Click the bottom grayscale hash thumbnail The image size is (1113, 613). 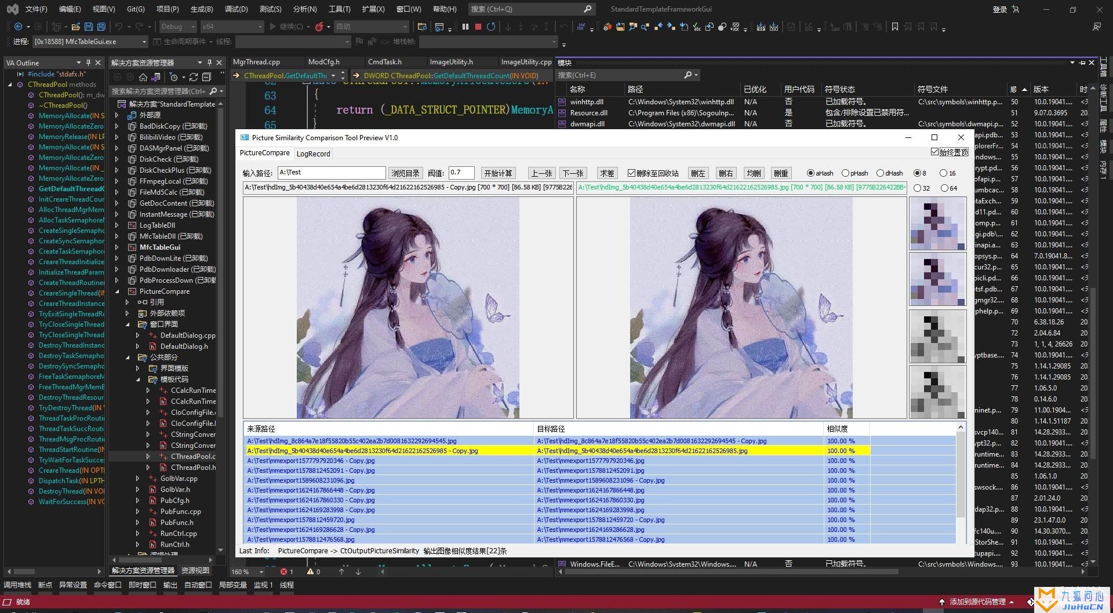coord(937,392)
